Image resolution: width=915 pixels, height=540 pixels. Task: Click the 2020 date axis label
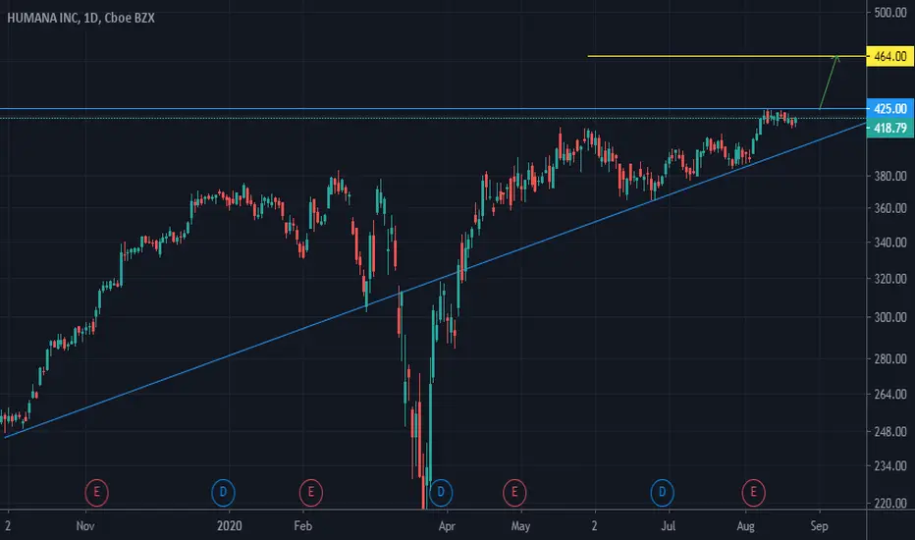click(230, 526)
